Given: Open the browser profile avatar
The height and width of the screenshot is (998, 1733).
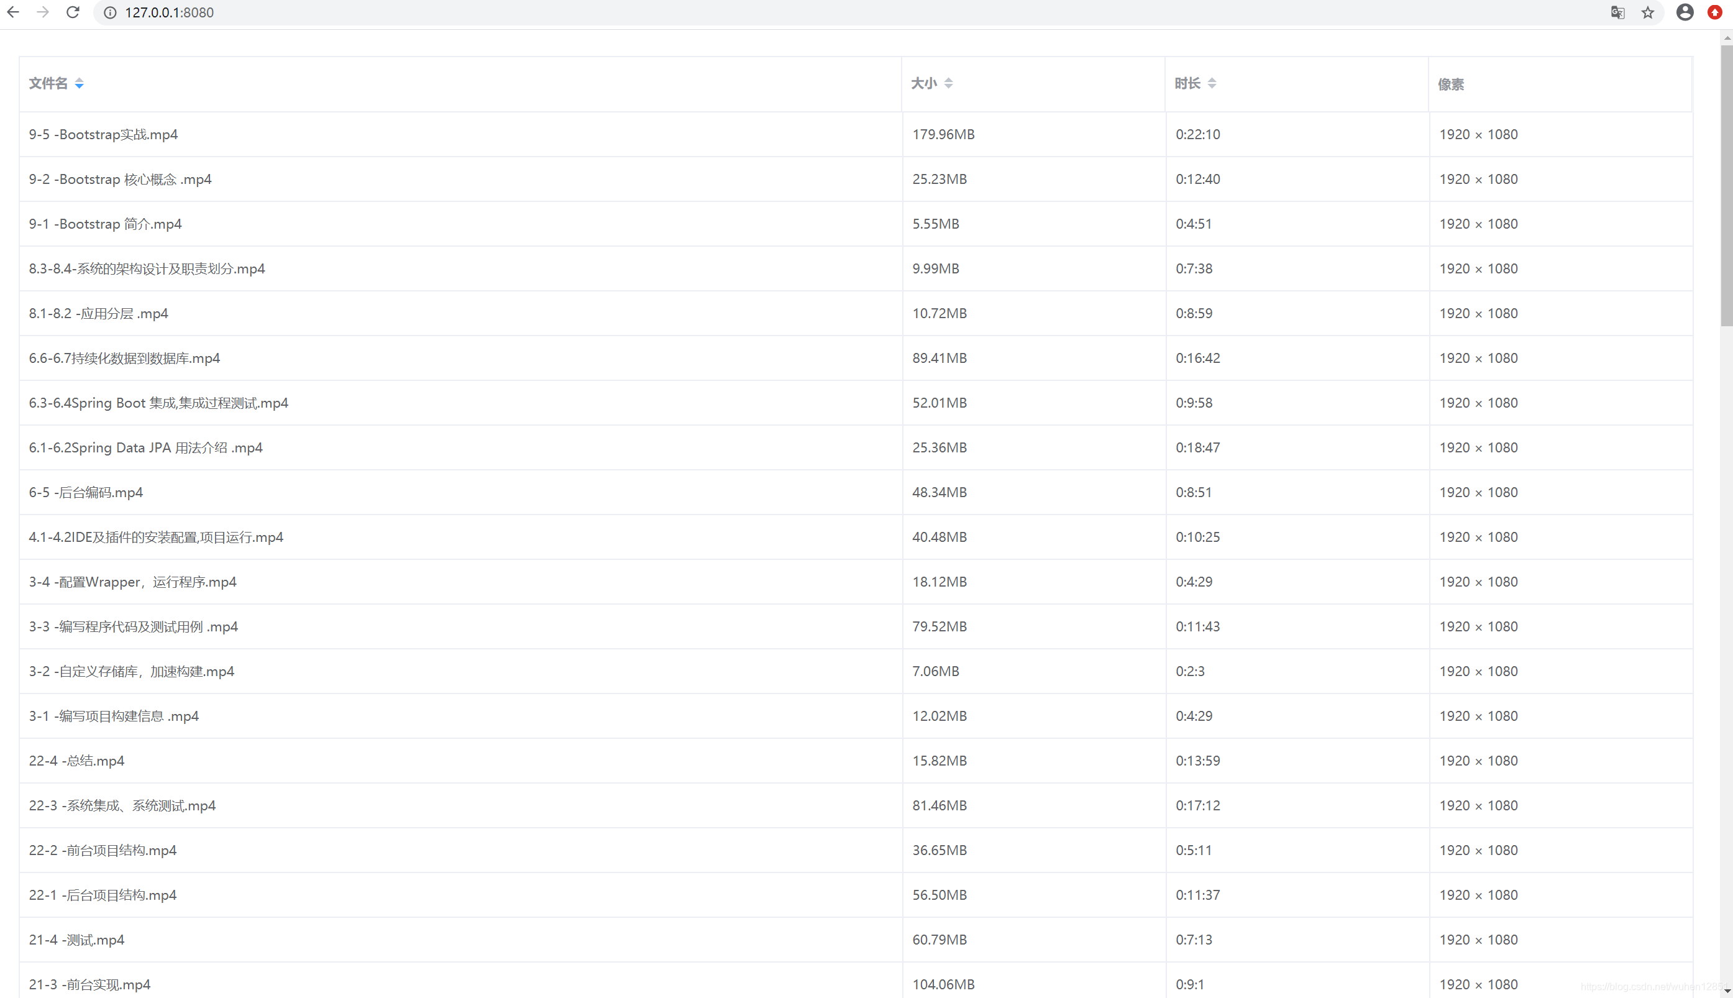Looking at the screenshot, I should (x=1685, y=12).
